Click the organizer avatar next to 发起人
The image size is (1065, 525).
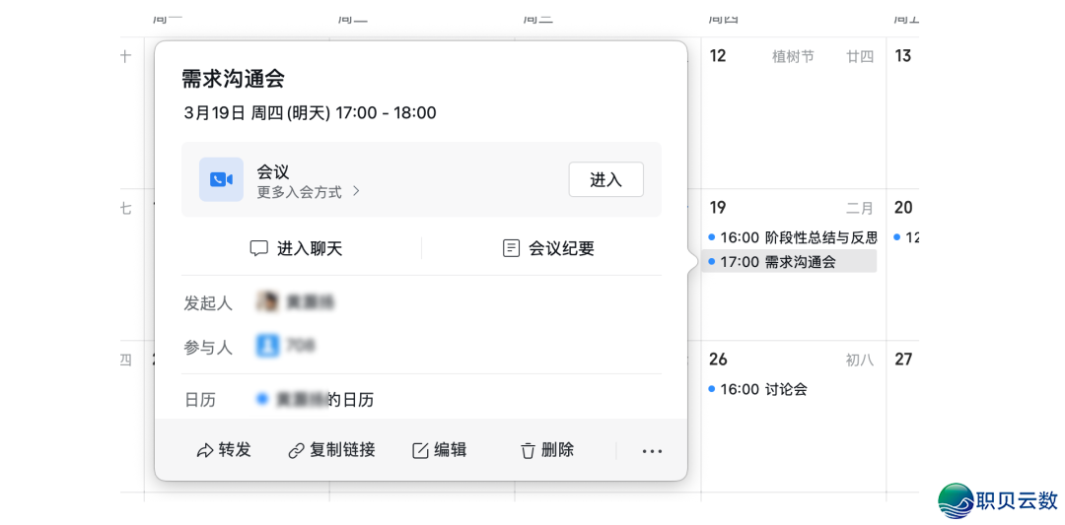click(267, 302)
